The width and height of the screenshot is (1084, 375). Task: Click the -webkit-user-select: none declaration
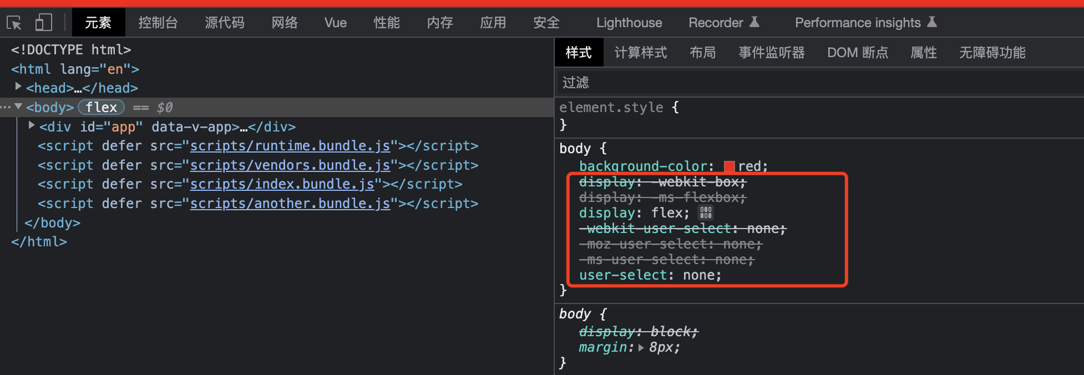click(683, 229)
